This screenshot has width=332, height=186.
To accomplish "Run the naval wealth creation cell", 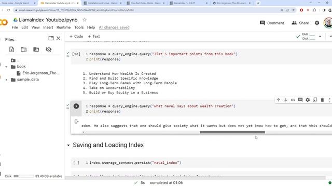I will click(x=76, y=106).
